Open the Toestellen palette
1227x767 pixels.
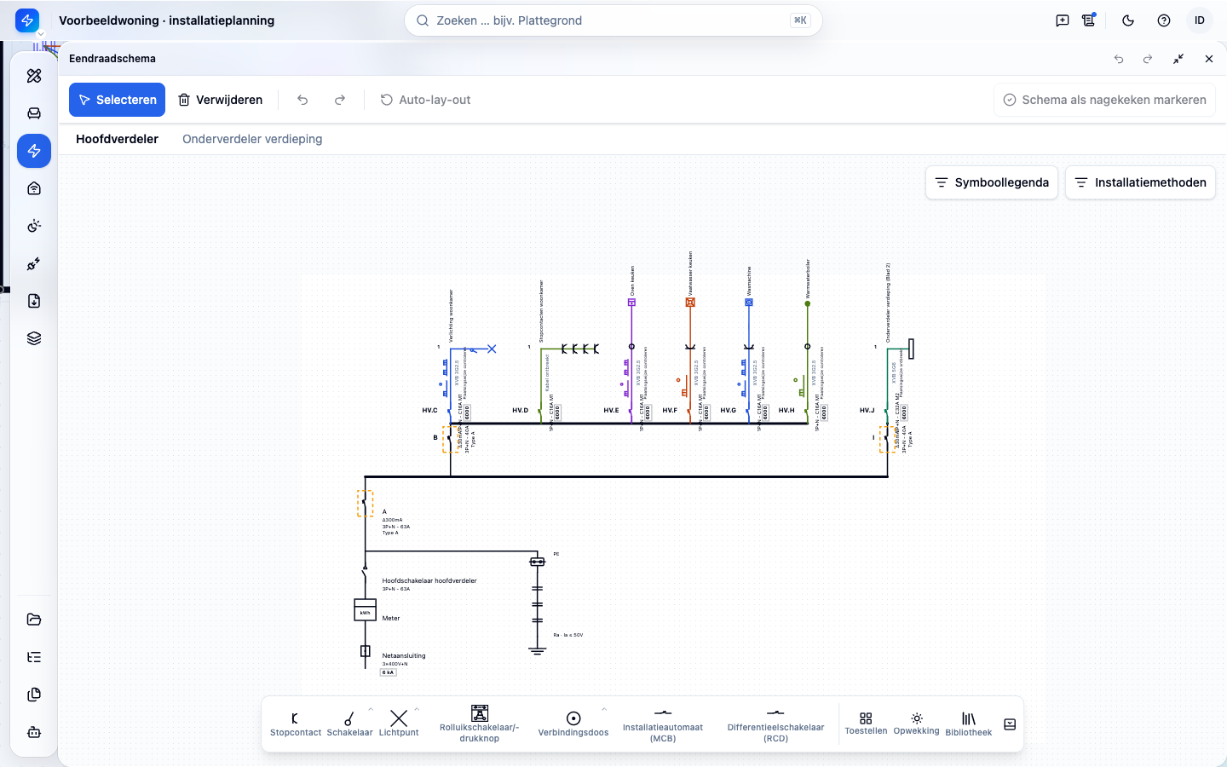[866, 724]
